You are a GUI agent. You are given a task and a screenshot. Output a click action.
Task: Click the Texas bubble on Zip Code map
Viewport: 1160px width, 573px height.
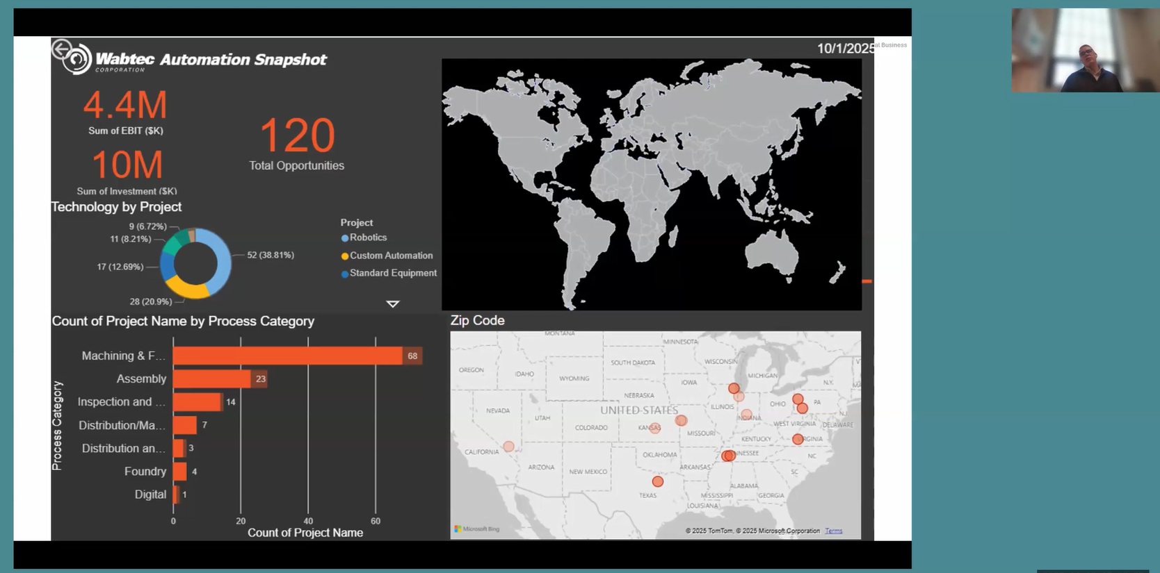[x=658, y=481]
